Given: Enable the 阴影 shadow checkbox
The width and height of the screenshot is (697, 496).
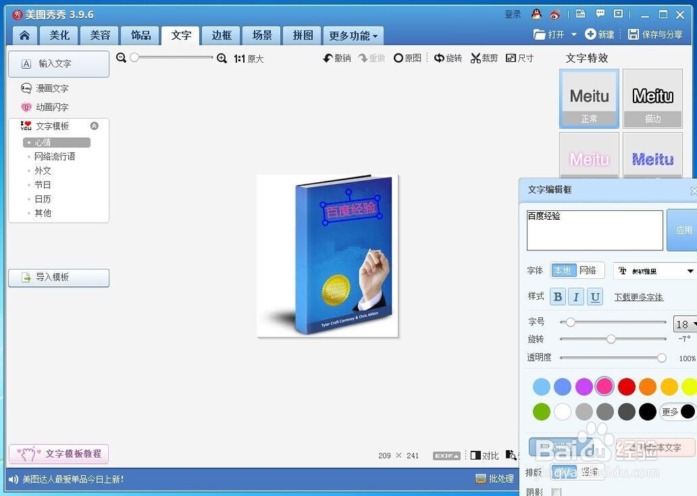Looking at the screenshot, I should pos(556,491).
